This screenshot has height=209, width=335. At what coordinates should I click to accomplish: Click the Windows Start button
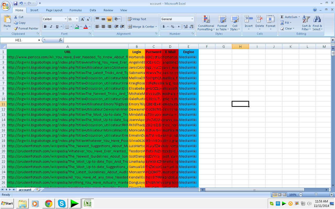click(7, 203)
